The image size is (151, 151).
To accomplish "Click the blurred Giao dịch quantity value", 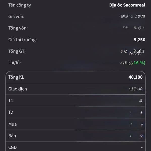I will coord(136,89).
